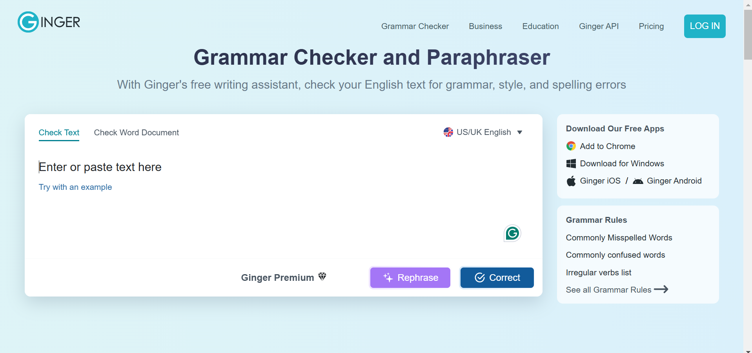
Task: Click the Correct button
Action: pyautogui.click(x=497, y=277)
